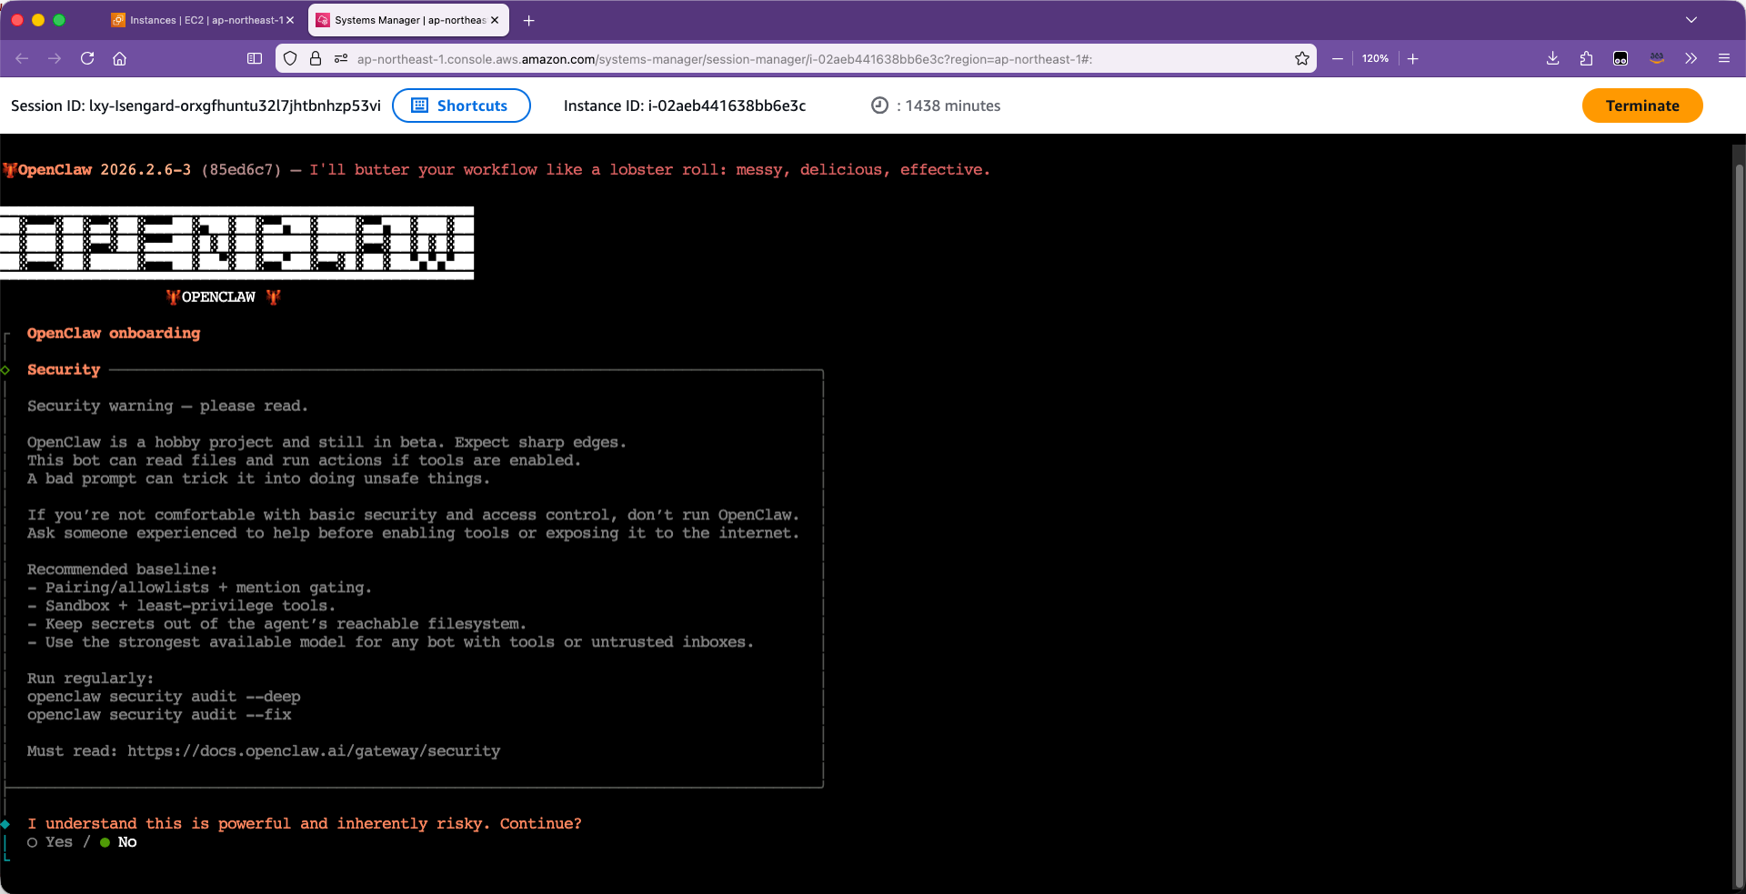This screenshot has height=894, width=1746.
Task: Go to browser home page icon
Action: 119,58
